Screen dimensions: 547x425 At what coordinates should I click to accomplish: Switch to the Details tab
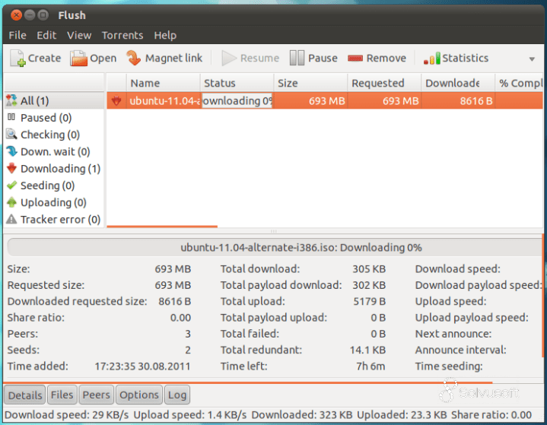coord(25,395)
